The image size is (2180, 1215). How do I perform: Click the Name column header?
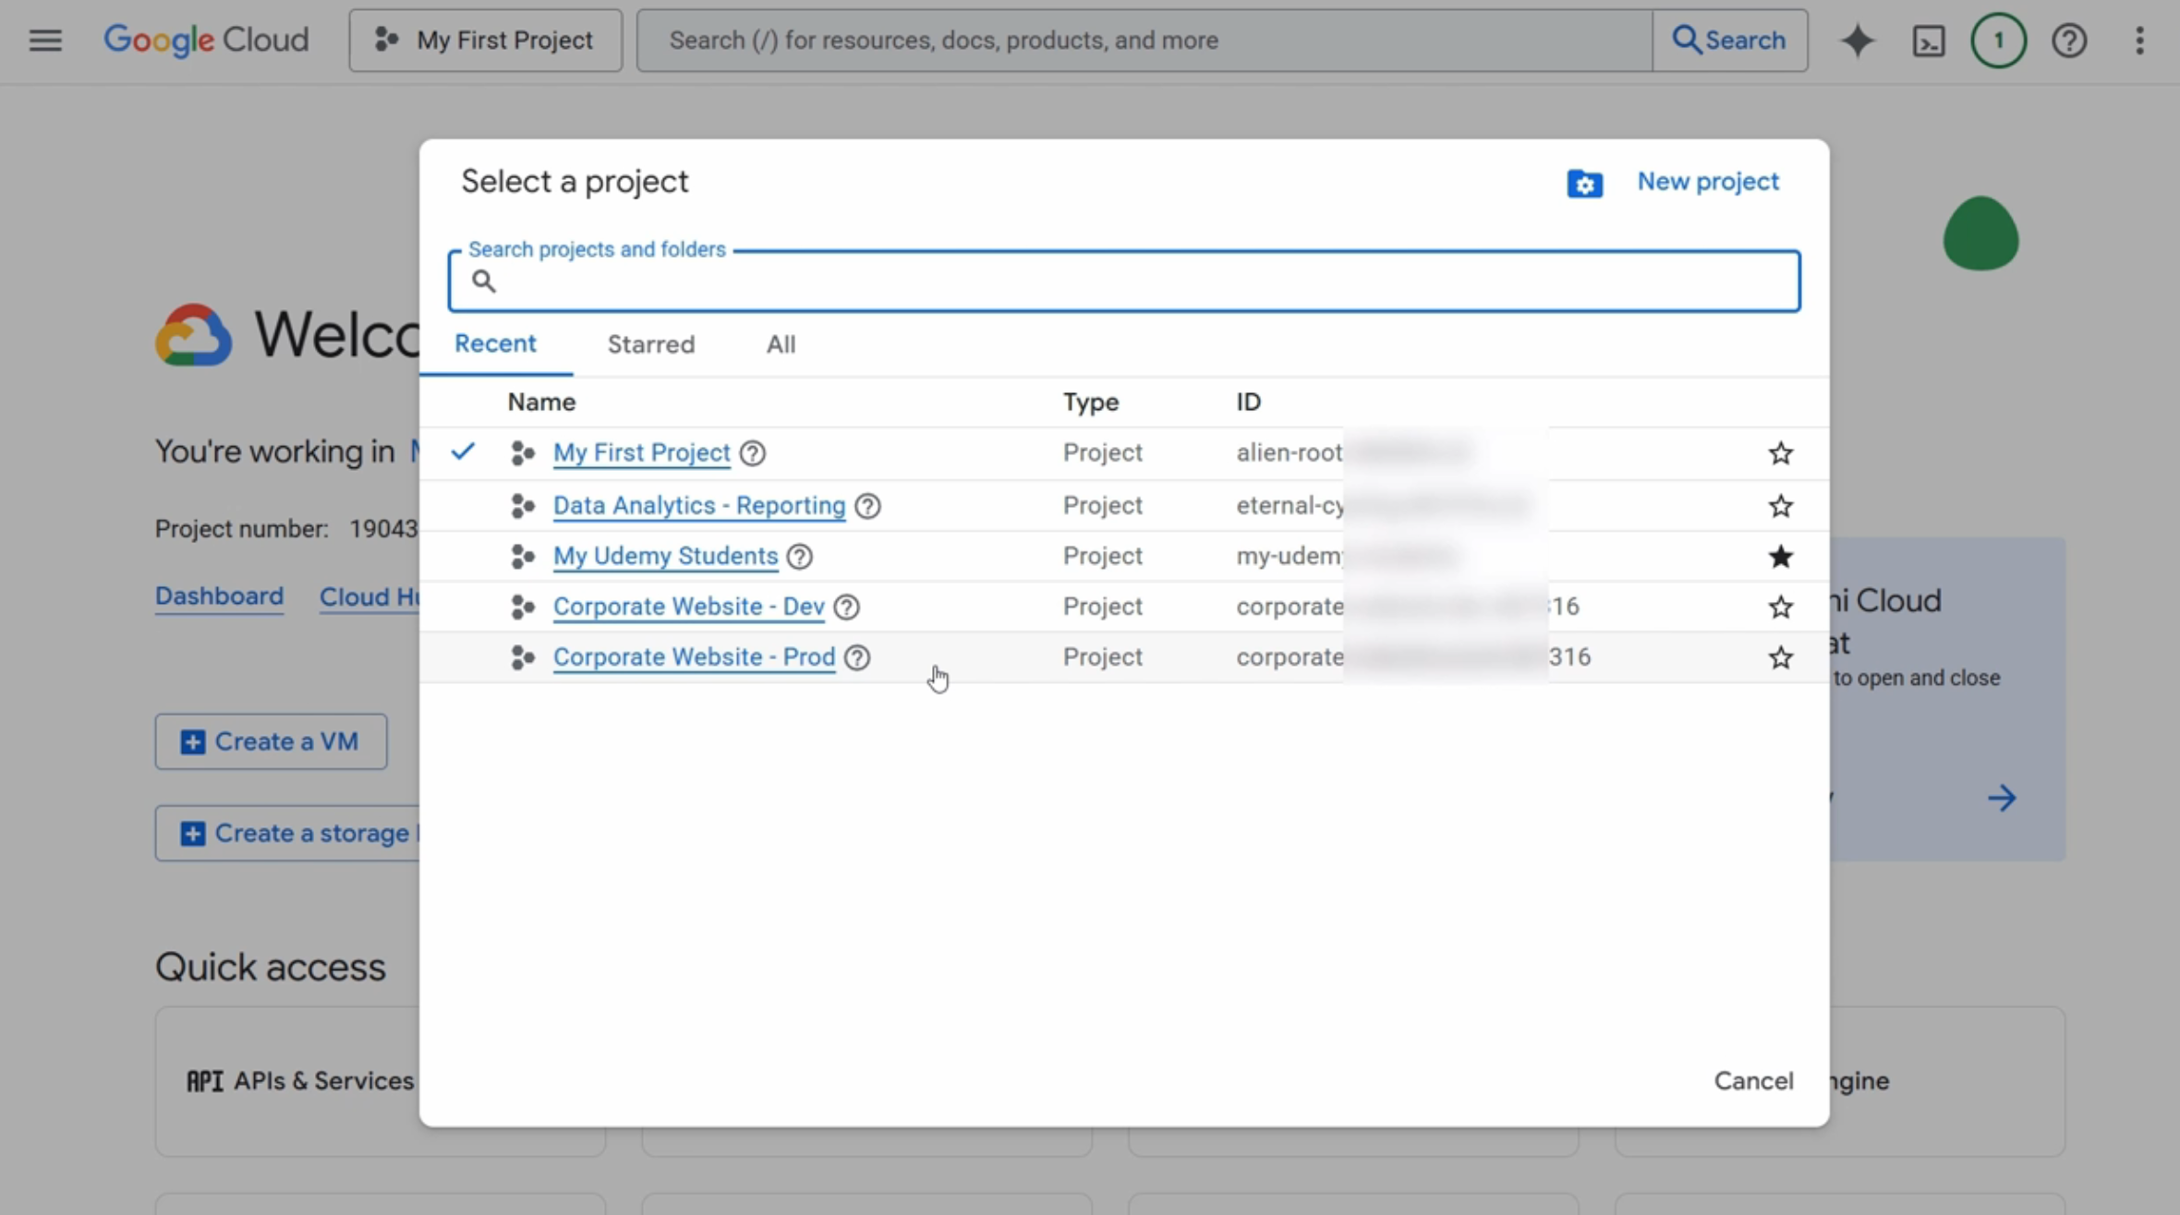541,403
